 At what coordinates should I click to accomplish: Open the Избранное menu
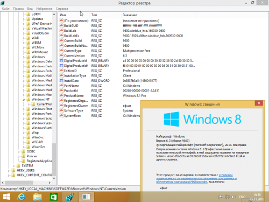44,9
